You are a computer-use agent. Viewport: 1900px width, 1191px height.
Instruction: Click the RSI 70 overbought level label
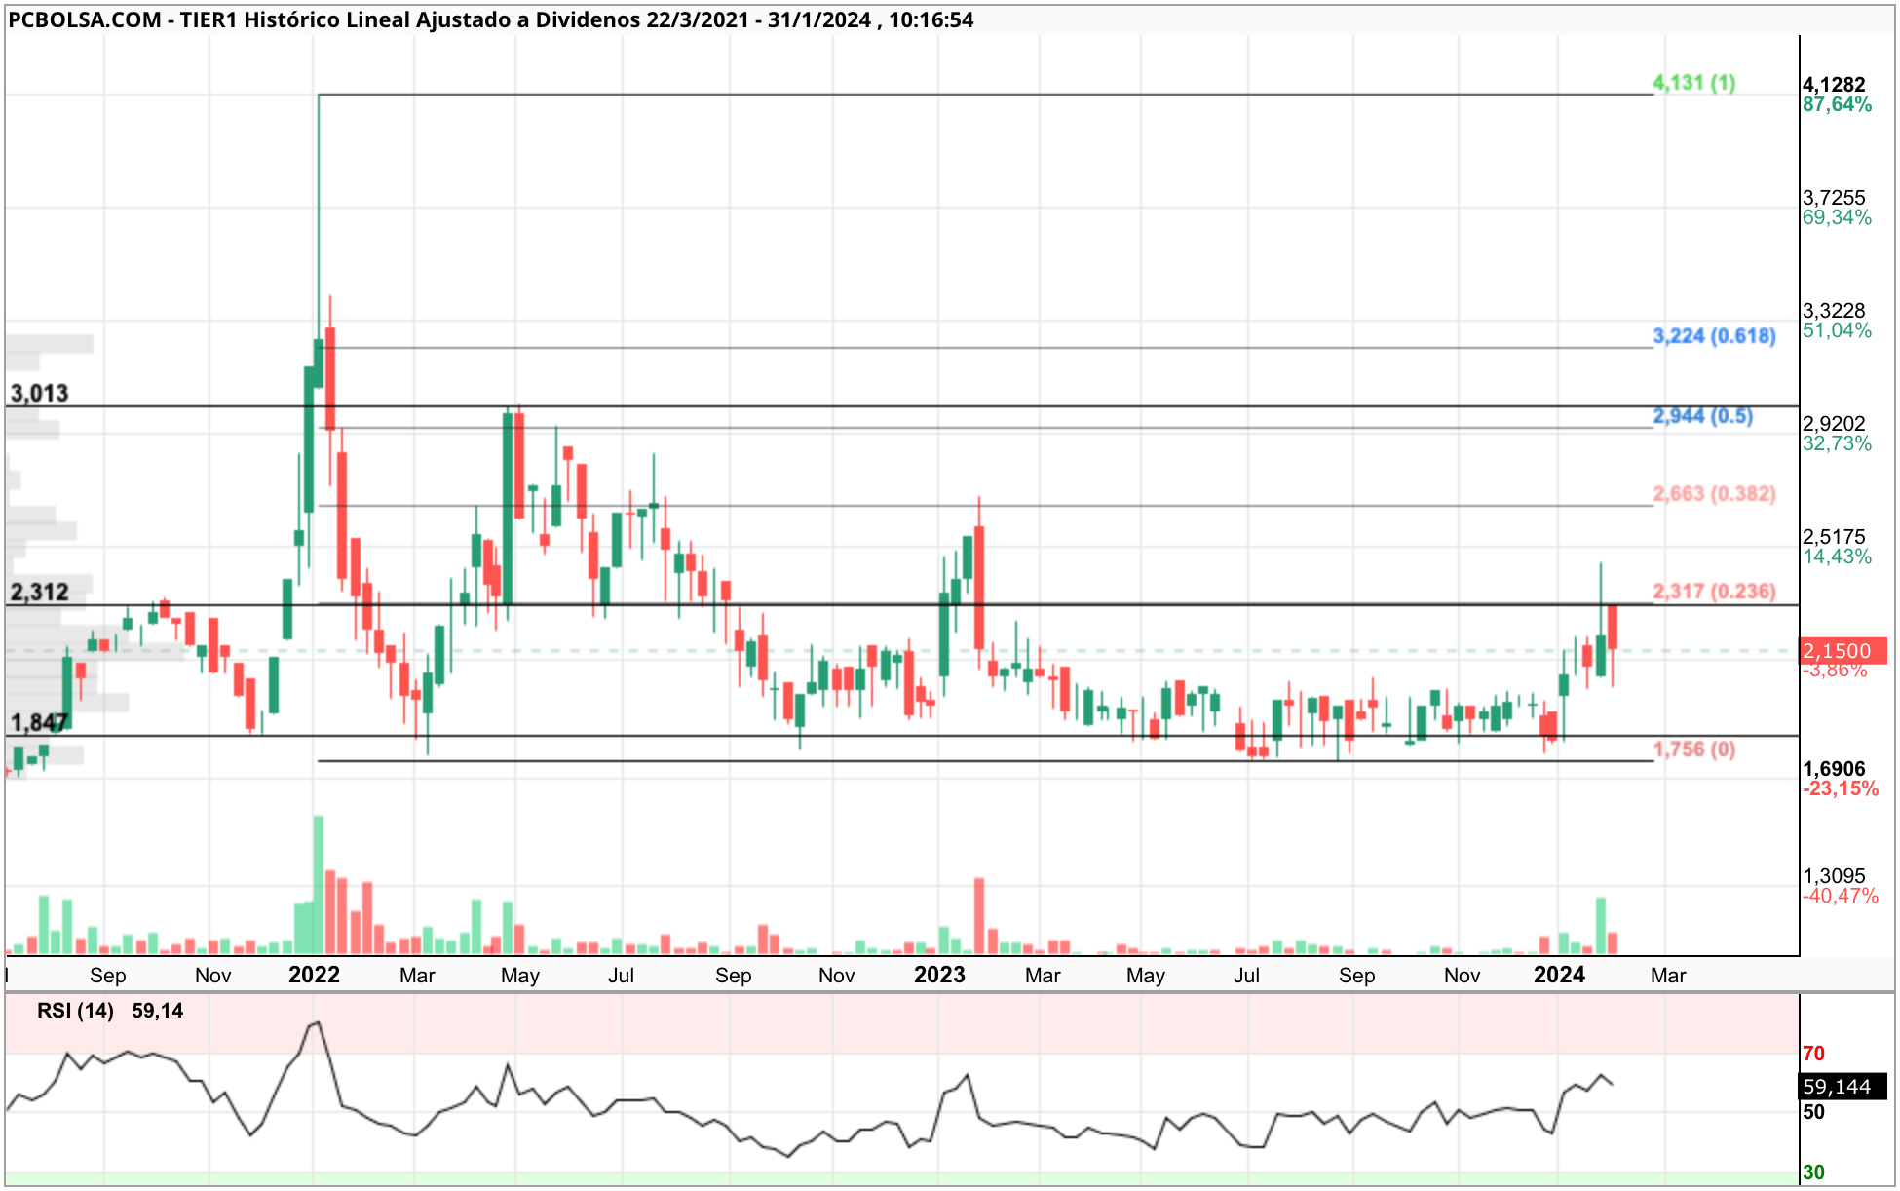coord(1813,1054)
